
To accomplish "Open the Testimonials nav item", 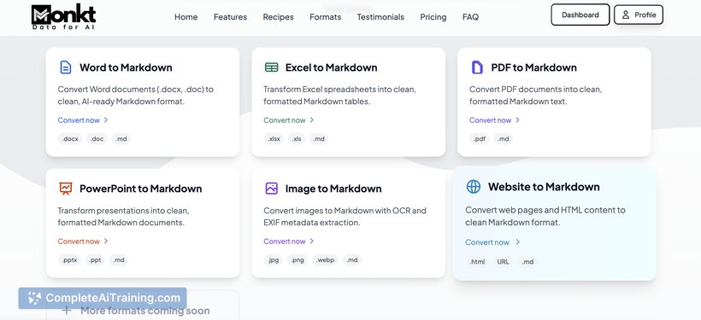I will 380,17.
